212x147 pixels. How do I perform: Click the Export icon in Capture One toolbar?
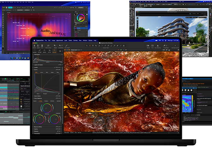coord(38,46)
